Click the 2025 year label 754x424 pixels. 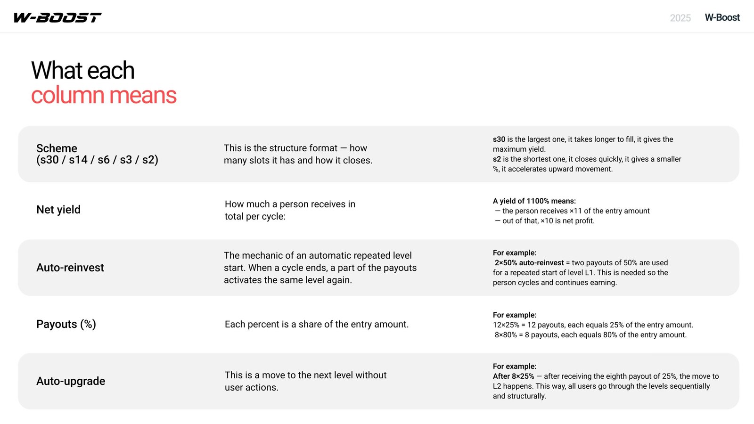click(680, 18)
